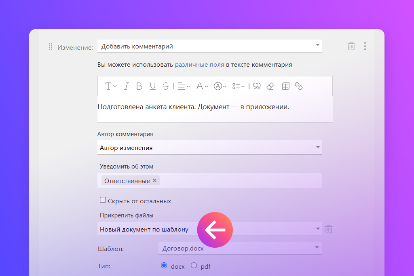Remove the 'Ответственные' tag from notifications
This screenshot has height=276, width=414.
[x=154, y=181]
